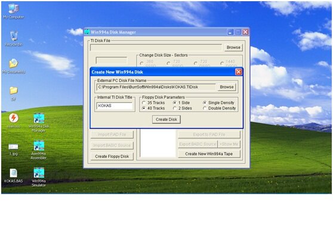Viewport: 333px width, 240px height.
Task: Open the My Computer desktop icon
Action: pos(14,11)
